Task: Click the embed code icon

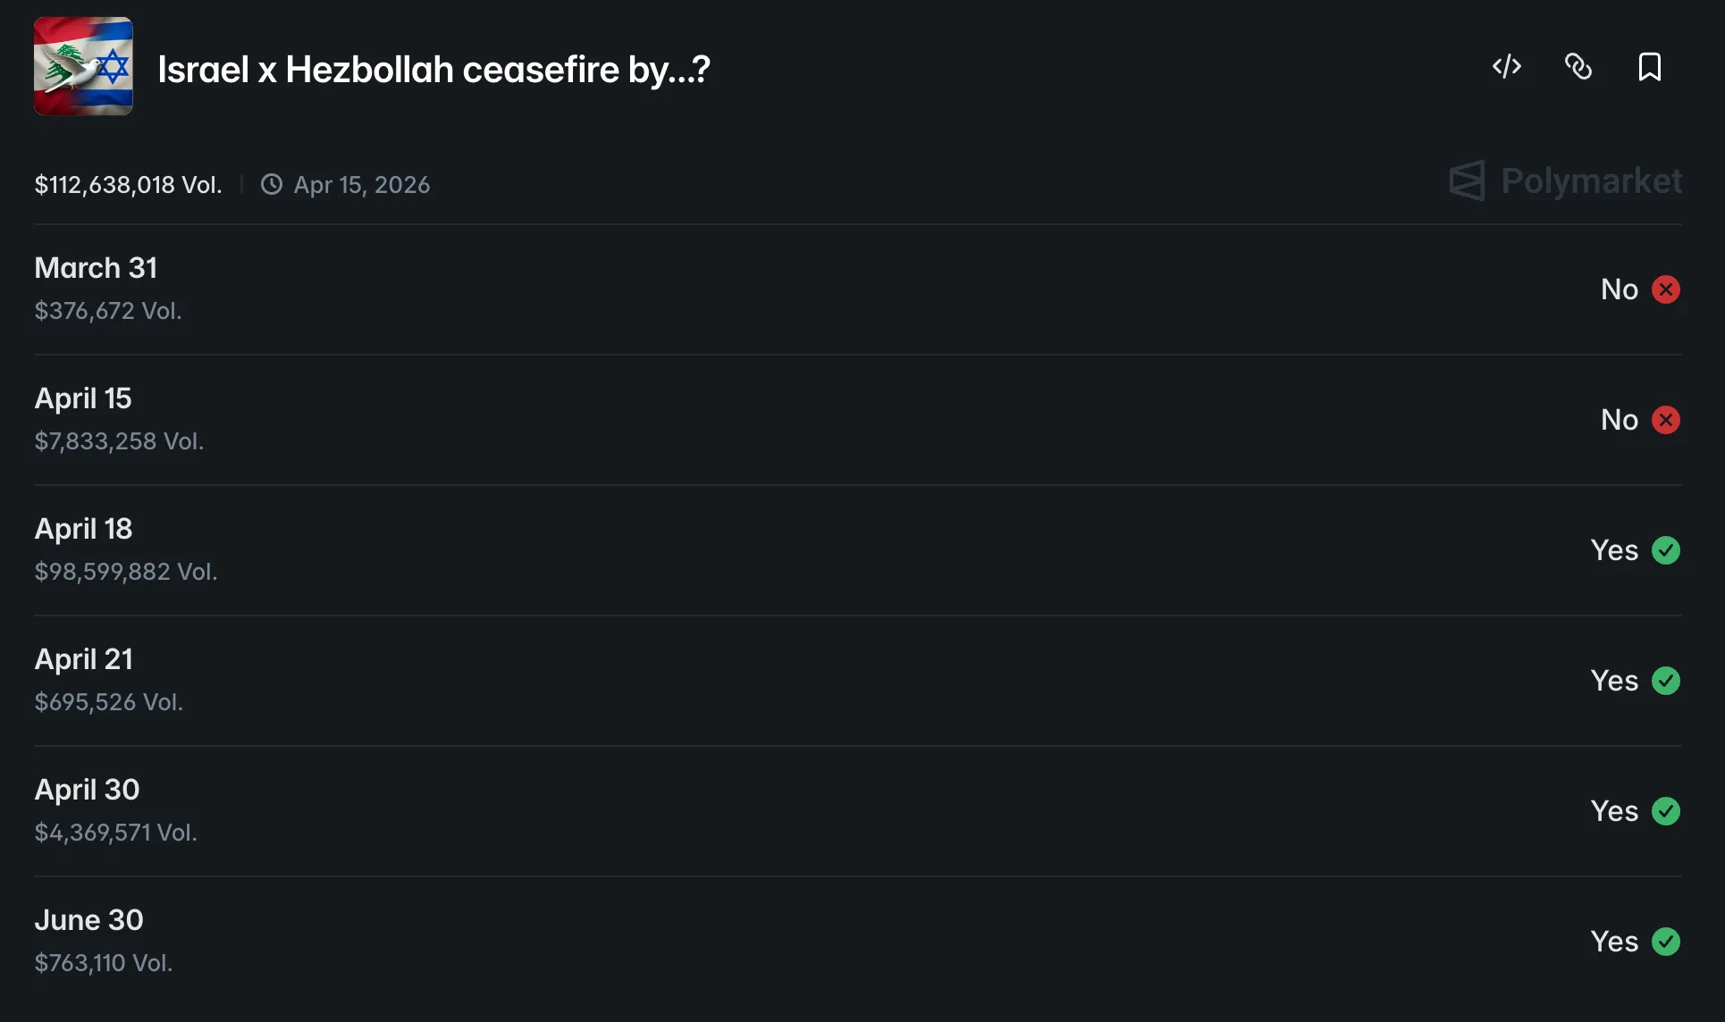Action: (x=1507, y=67)
